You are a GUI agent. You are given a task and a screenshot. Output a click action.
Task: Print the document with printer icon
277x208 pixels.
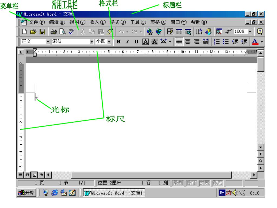coord(54,32)
